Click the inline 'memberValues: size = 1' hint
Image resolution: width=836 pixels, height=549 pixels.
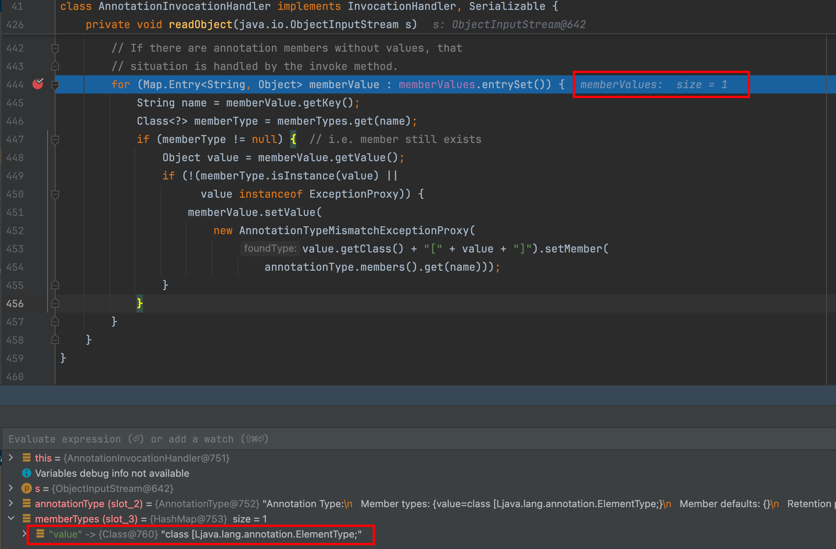coord(653,84)
